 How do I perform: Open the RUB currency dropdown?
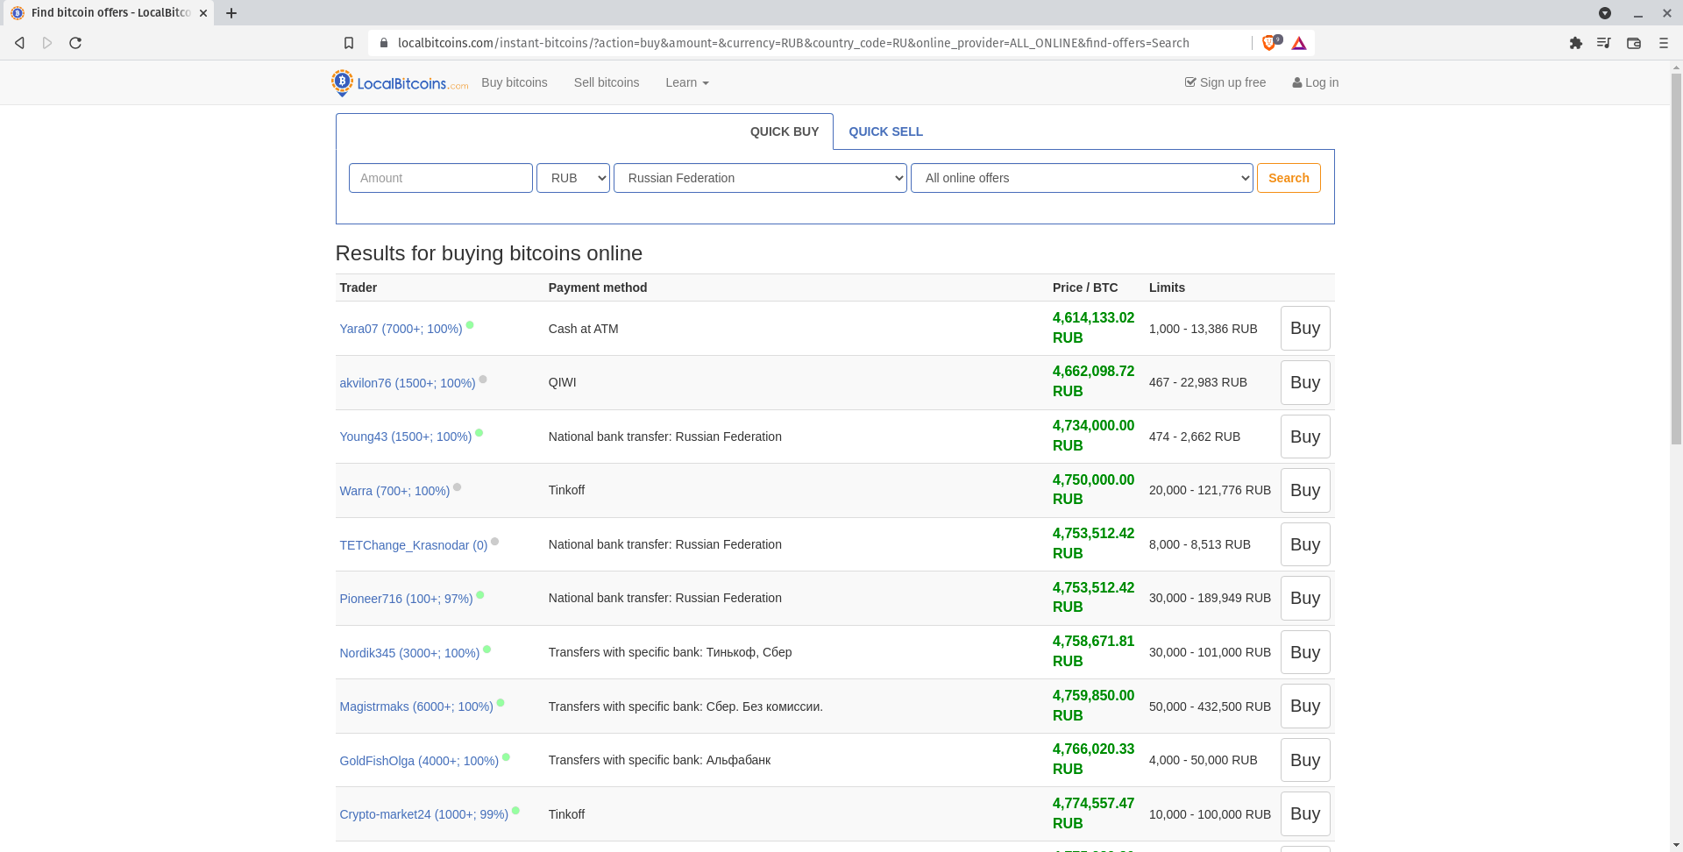(573, 178)
